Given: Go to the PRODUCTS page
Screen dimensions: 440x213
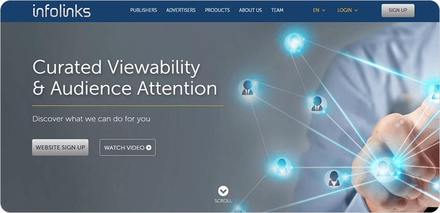Looking at the screenshot, I should 217,10.
